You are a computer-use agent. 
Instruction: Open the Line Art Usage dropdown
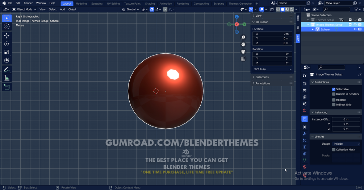coord(346,144)
